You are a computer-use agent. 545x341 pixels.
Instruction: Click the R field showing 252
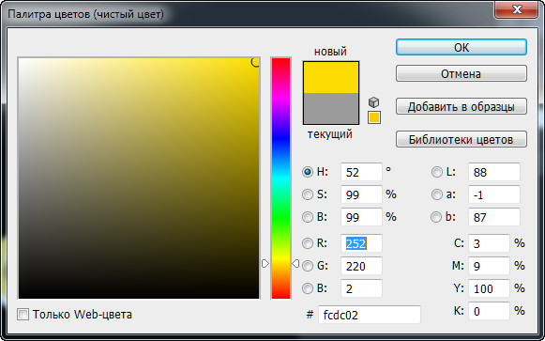[361, 243]
